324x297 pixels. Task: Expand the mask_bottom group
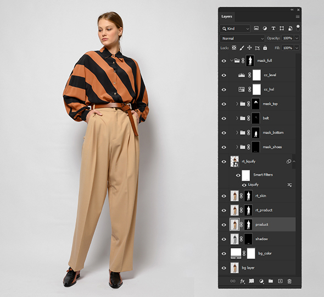coord(237,133)
